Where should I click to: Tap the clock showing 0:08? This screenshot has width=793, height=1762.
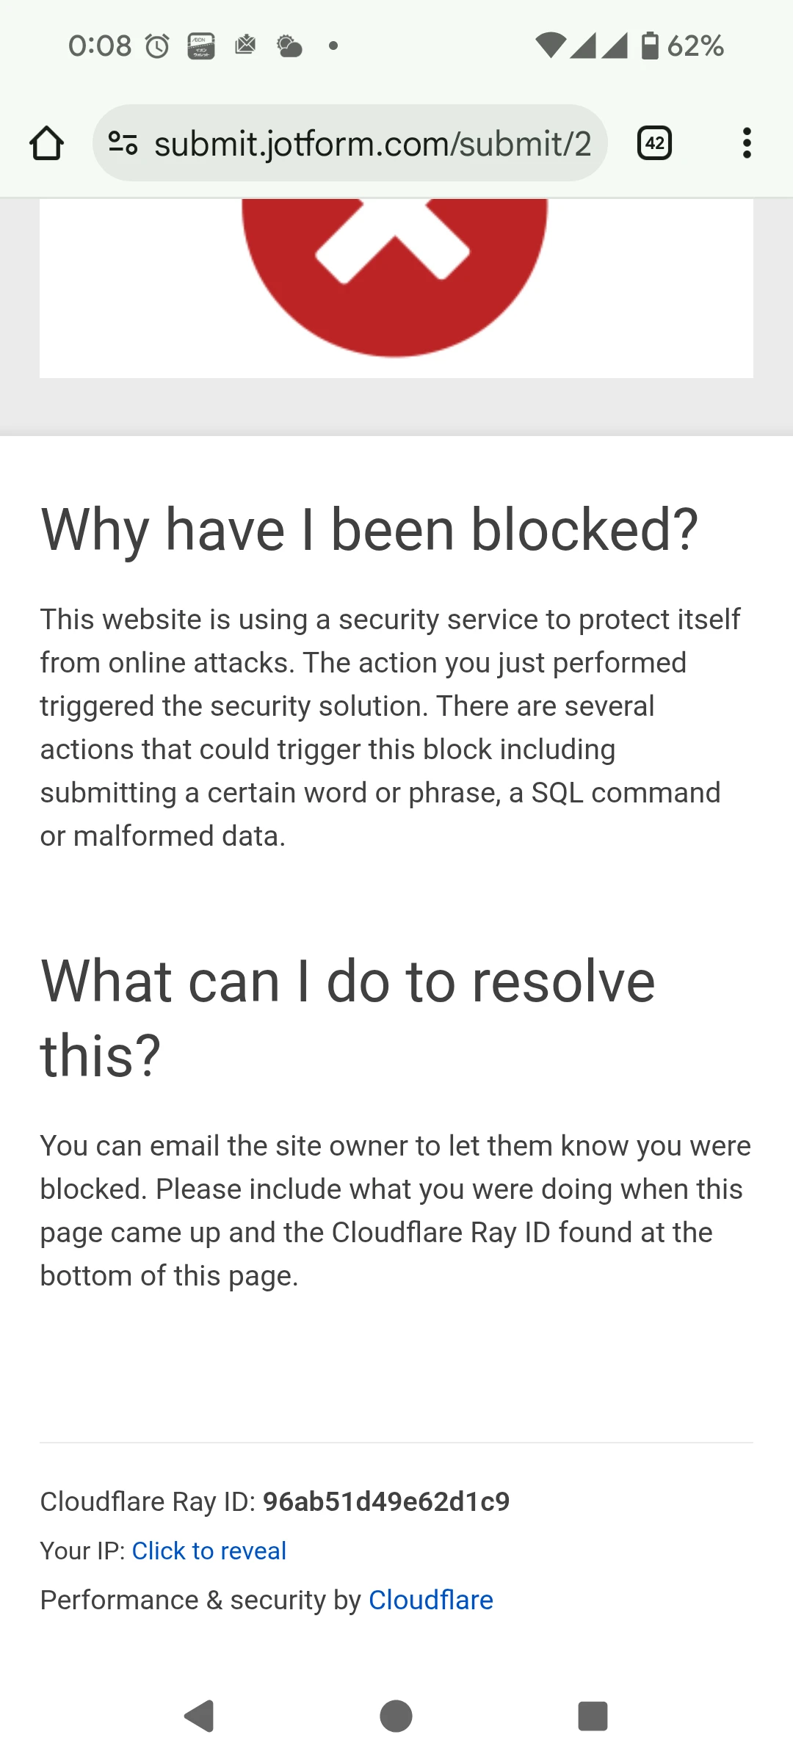[x=101, y=46]
